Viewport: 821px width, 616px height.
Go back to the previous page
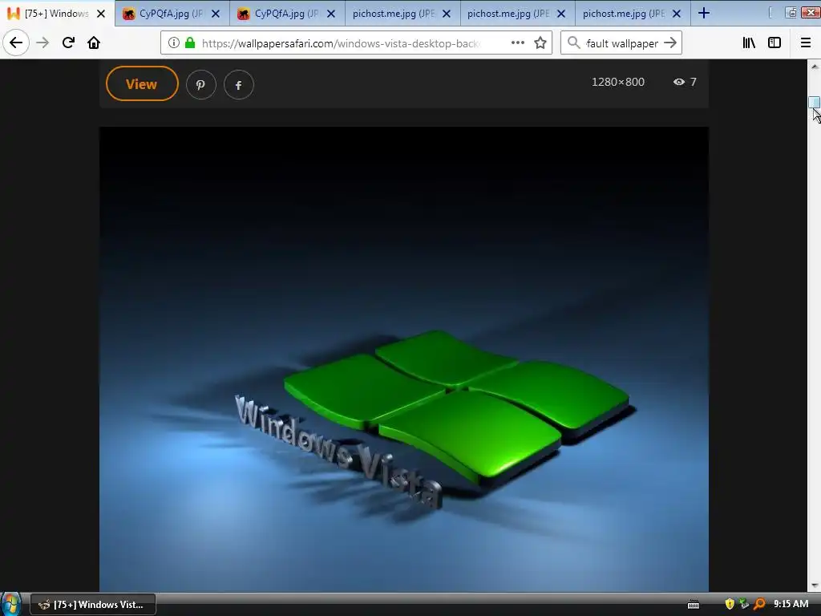click(x=16, y=43)
